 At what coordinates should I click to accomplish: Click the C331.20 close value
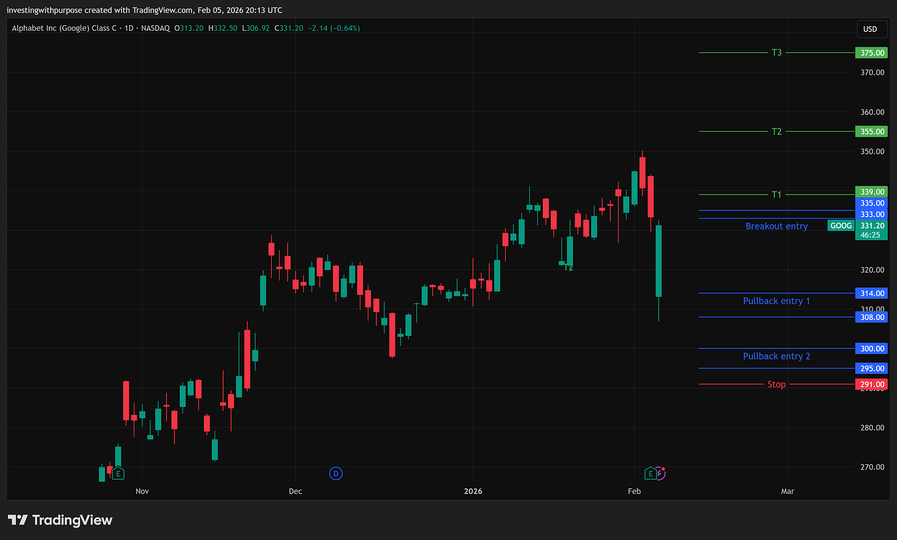[288, 28]
